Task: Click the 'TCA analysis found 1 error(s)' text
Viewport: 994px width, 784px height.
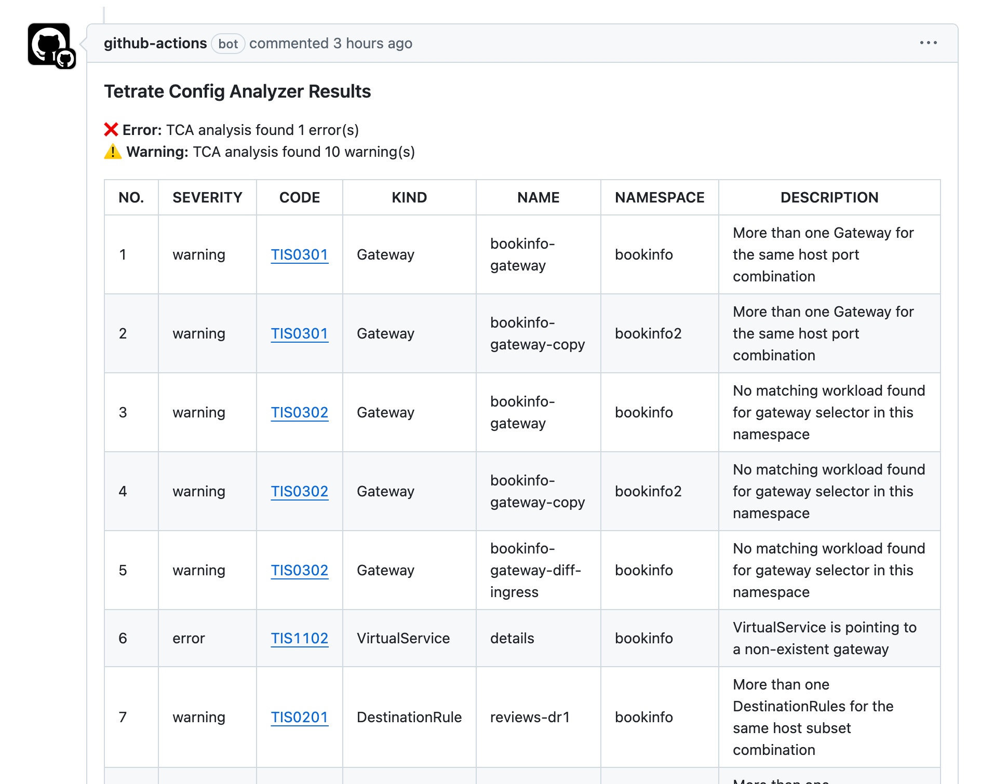Action: pos(262,130)
